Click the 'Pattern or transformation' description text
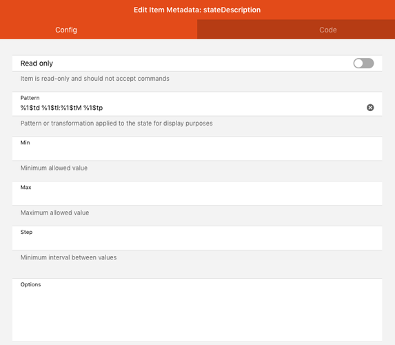The height and width of the screenshot is (345, 395). coord(117,124)
